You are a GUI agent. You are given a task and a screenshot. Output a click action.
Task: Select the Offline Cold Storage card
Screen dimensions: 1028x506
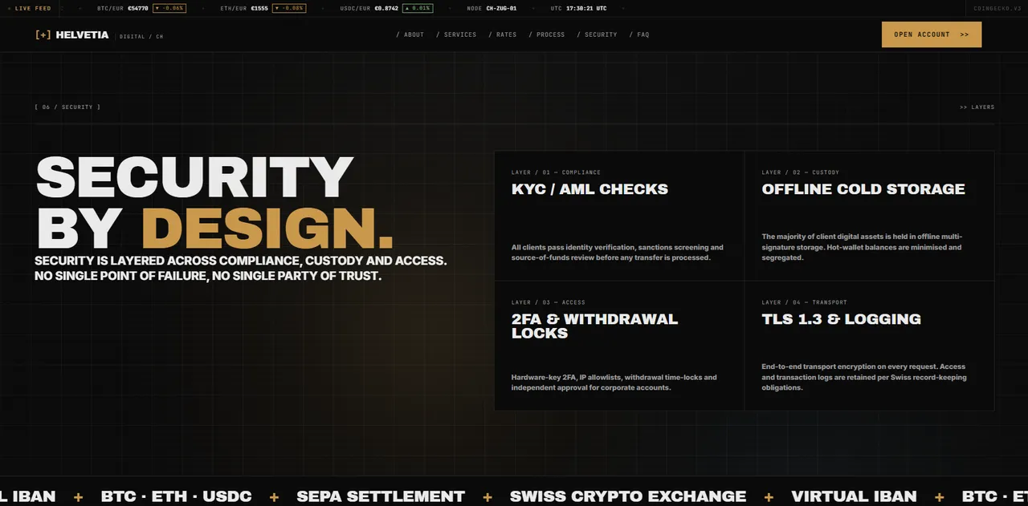click(869, 216)
